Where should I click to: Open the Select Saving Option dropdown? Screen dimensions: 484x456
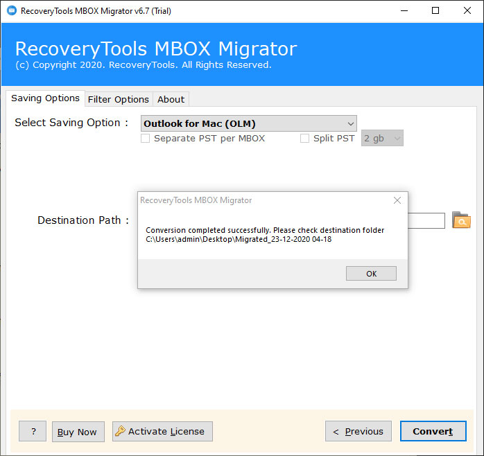click(x=248, y=124)
